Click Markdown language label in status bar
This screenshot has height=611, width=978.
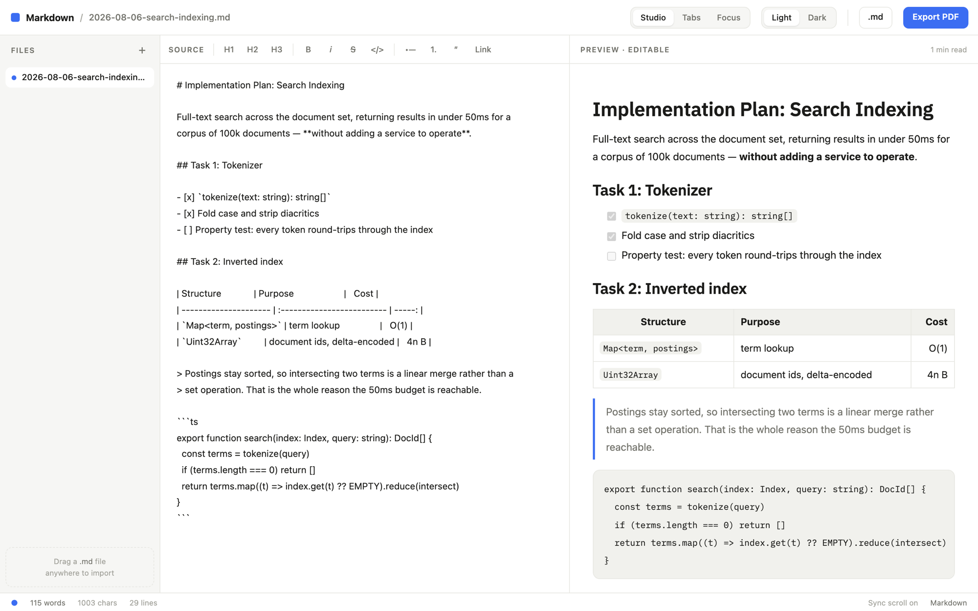[948, 603]
